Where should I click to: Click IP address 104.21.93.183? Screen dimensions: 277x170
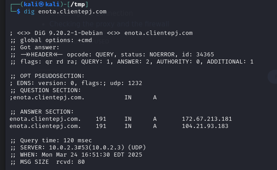pos(205,126)
